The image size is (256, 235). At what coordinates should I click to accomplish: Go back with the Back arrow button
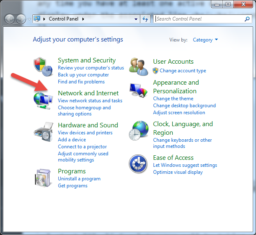pos(9,19)
